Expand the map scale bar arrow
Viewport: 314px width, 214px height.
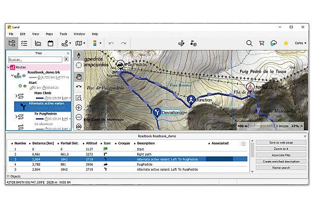(x=301, y=126)
